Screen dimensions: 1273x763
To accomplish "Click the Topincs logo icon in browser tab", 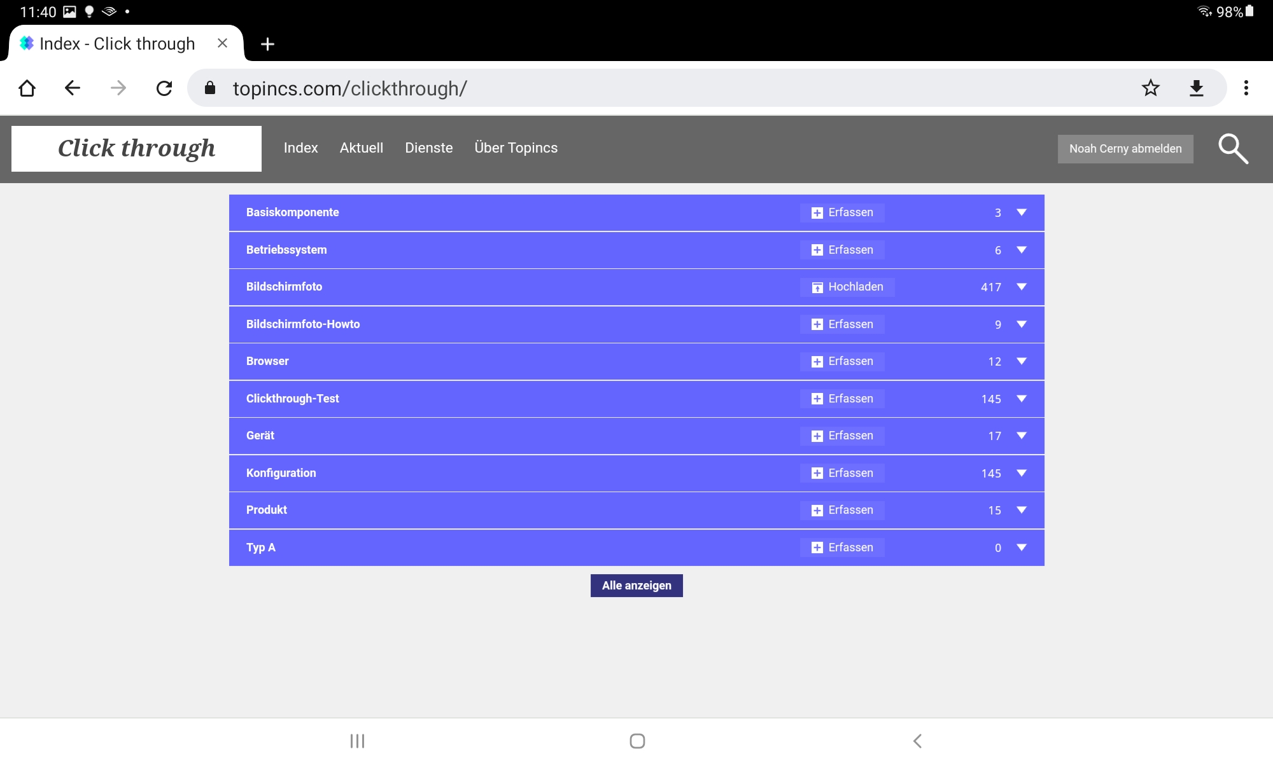I will point(26,43).
